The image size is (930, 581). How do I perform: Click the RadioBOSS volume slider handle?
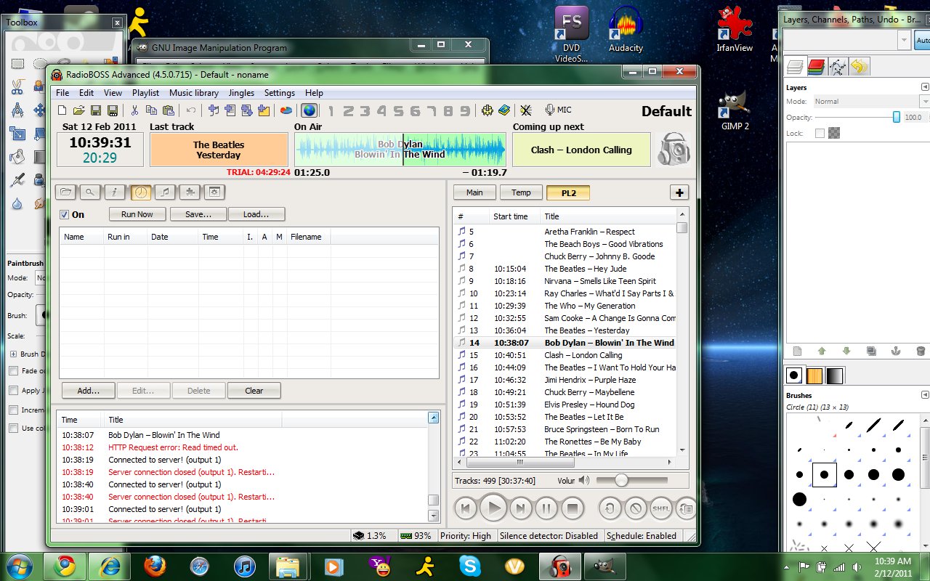(620, 480)
